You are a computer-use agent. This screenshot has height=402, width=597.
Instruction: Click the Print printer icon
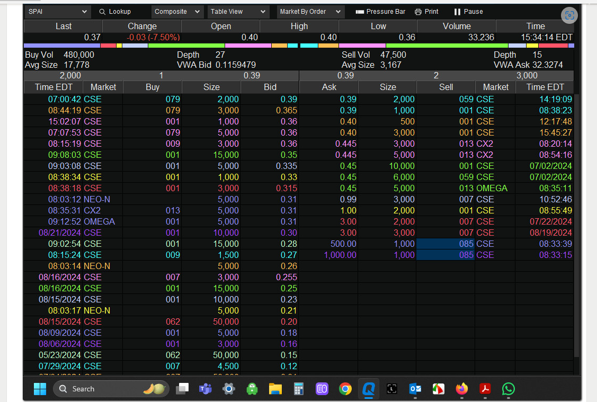click(418, 12)
